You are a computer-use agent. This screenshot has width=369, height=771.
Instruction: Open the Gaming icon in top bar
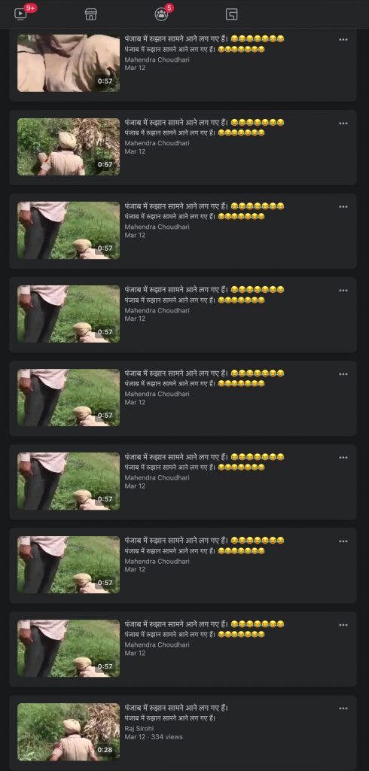pyautogui.click(x=232, y=14)
